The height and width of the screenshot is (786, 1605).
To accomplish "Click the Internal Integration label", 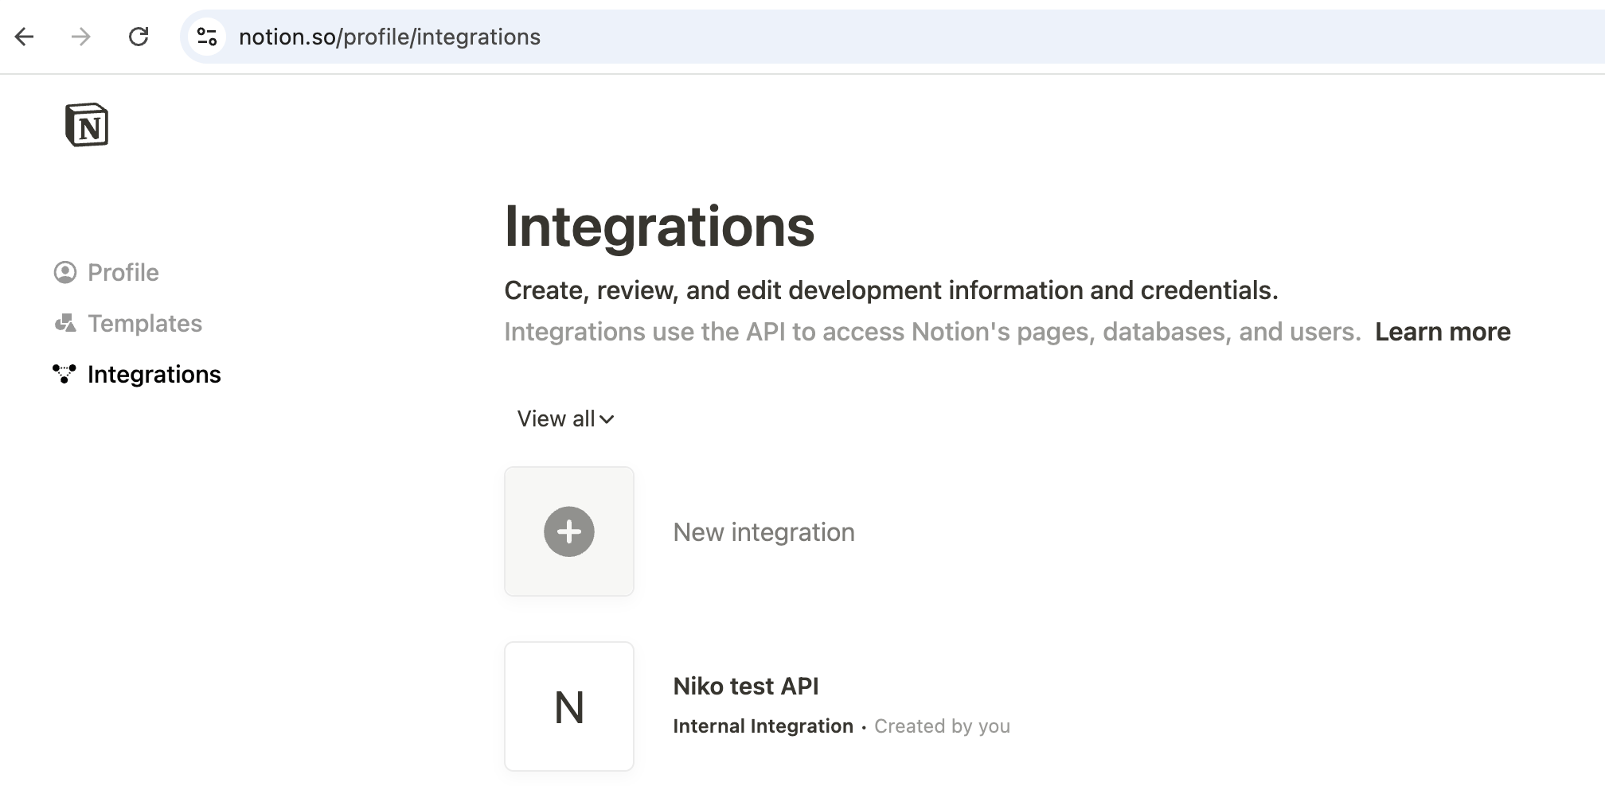I will [763, 726].
